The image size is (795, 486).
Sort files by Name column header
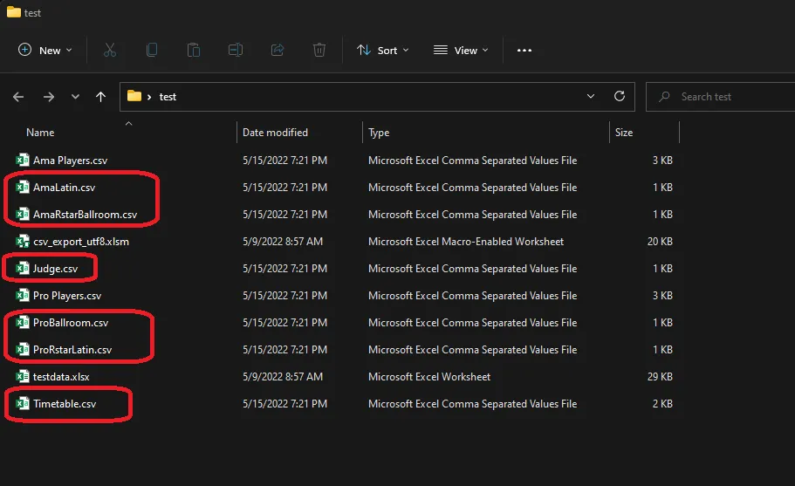(40, 133)
